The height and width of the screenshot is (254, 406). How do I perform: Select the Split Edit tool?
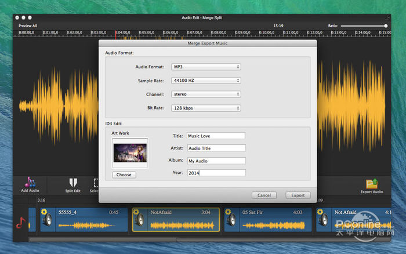pyautogui.click(x=73, y=184)
